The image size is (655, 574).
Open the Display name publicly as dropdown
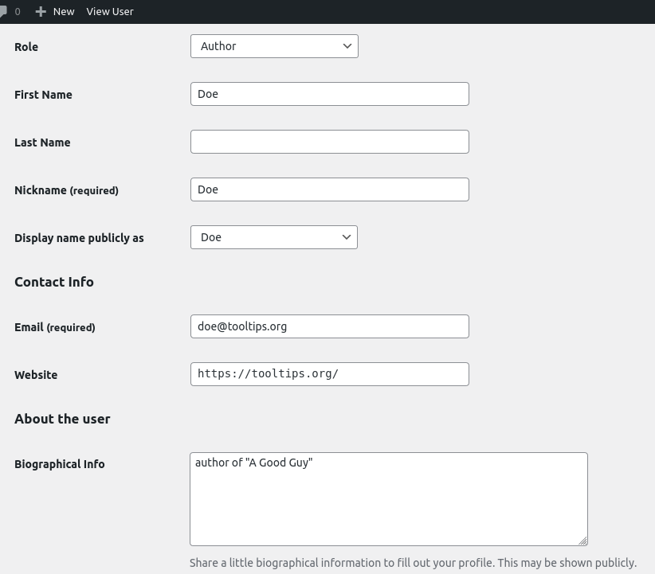(274, 237)
